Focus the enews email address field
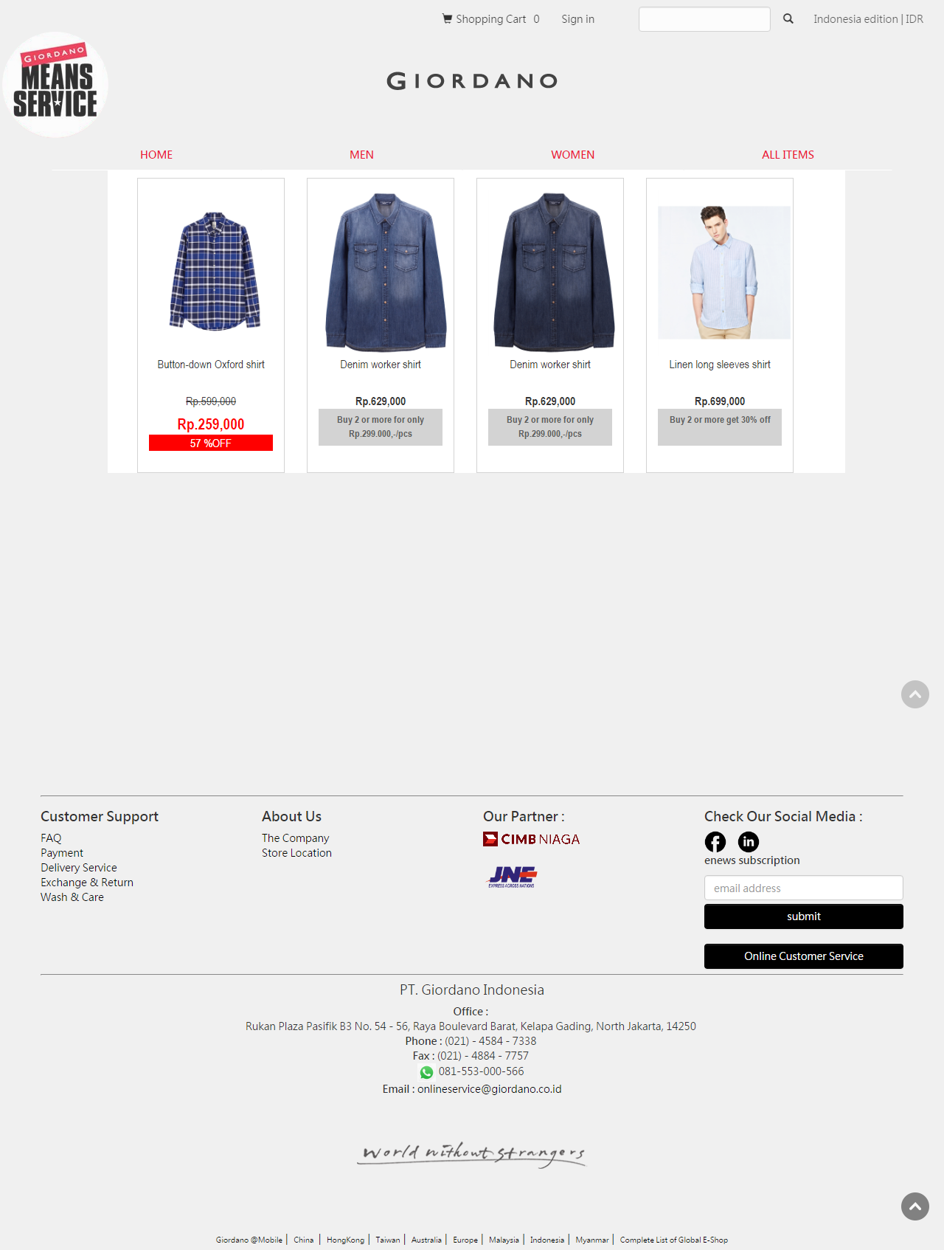Image resolution: width=944 pixels, height=1250 pixels. click(x=804, y=888)
